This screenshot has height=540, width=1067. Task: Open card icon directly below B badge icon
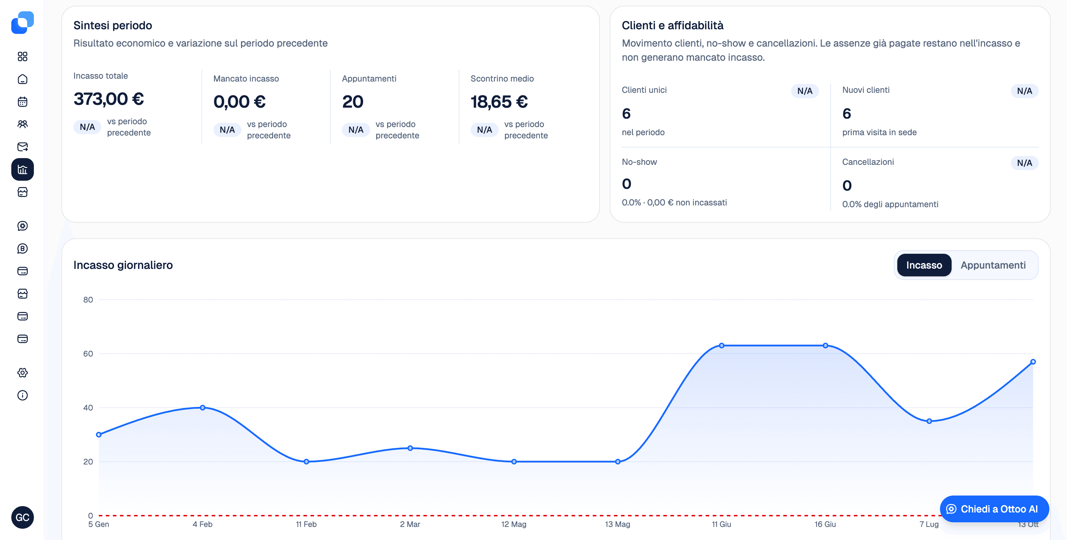point(22,271)
